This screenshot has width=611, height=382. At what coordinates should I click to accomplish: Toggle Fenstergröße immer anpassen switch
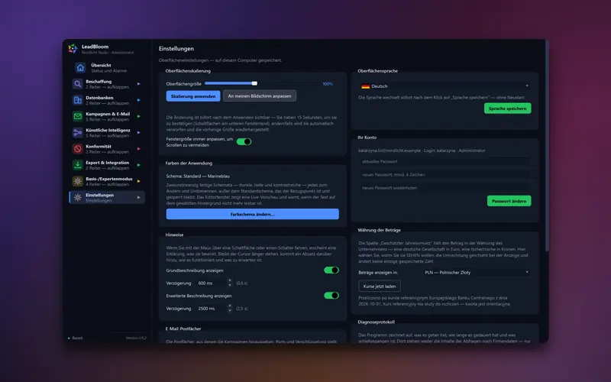click(x=244, y=141)
